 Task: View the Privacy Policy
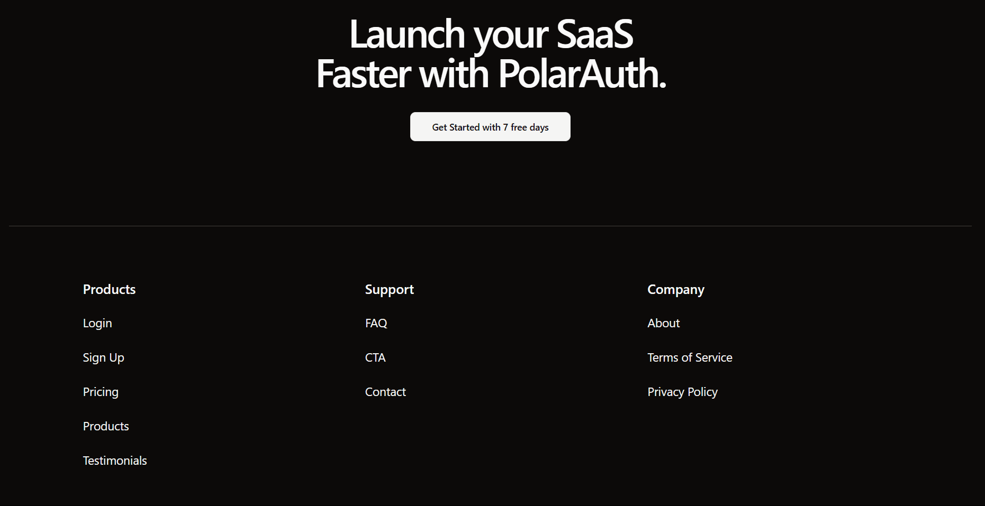click(x=682, y=391)
